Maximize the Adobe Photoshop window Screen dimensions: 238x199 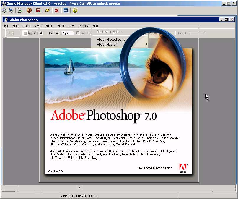coord(226,20)
